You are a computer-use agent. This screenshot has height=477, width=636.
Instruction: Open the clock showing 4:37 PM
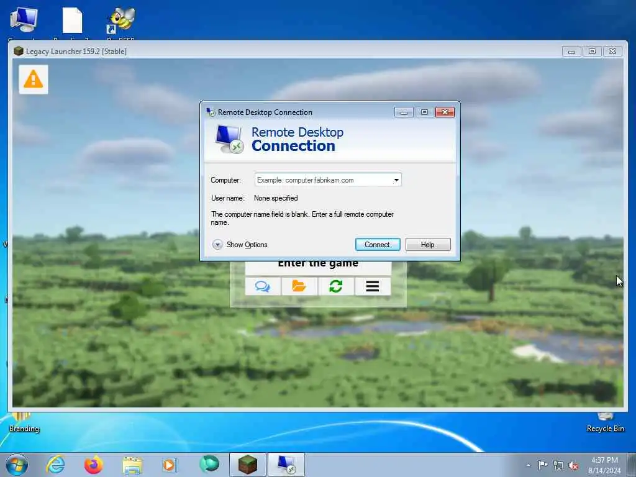(x=605, y=465)
